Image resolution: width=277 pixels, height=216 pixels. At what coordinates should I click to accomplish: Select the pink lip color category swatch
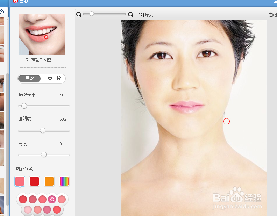click(x=20, y=181)
